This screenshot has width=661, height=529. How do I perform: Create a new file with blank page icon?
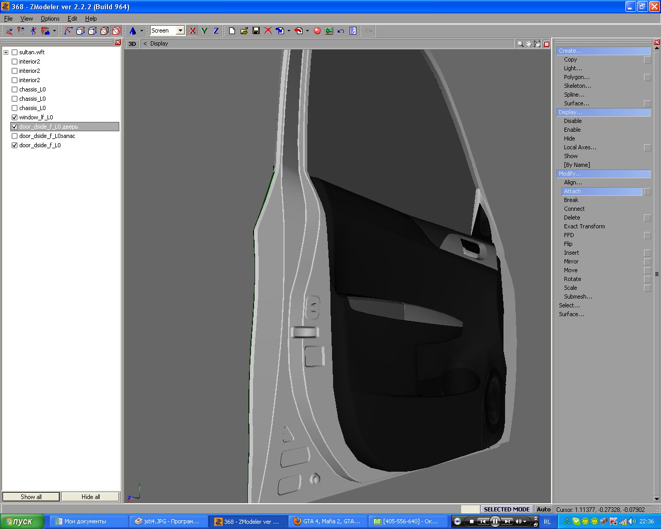pos(232,31)
